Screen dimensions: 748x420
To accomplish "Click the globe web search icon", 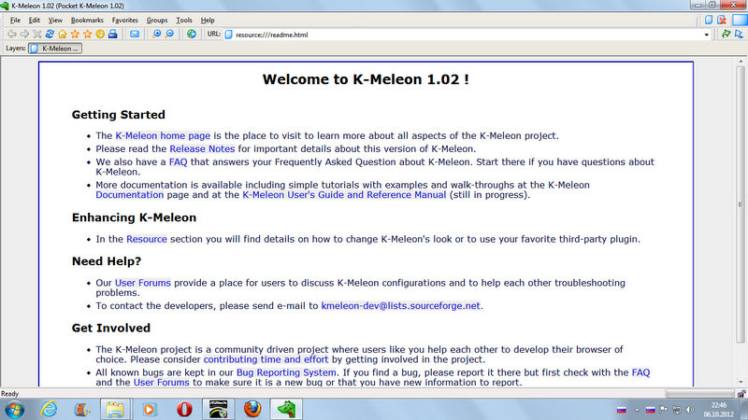I will [192, 35].
